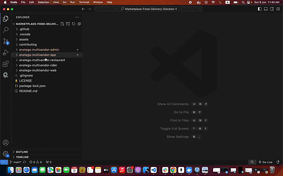Open the Source Control view
Screen dimensions: 283x176
click(6, 41)
